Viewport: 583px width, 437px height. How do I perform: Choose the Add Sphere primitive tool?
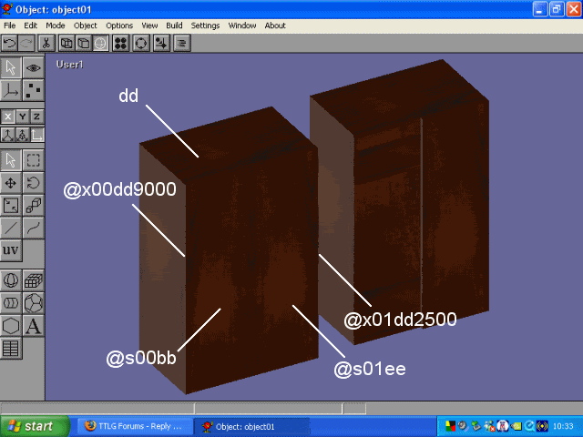point(11,281)
